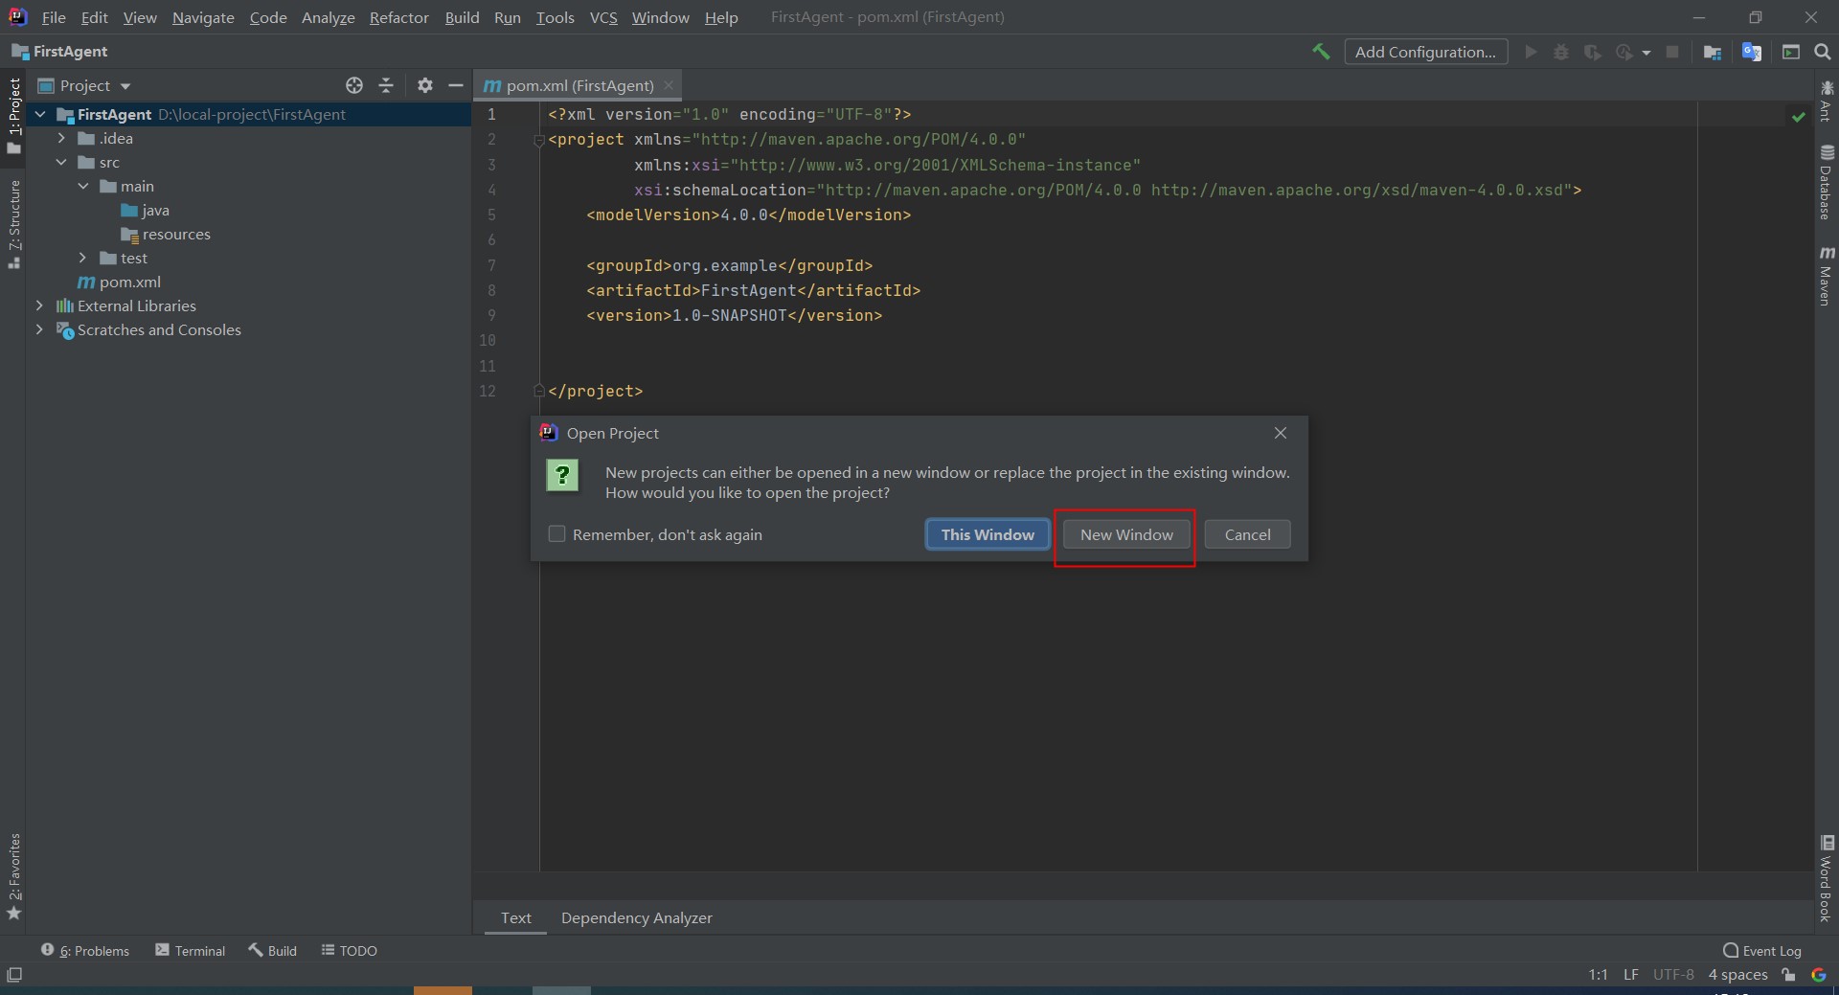The image size is (1839, 995).
Task: Open the Database tool window
Action: click(x=1827, y=183)
